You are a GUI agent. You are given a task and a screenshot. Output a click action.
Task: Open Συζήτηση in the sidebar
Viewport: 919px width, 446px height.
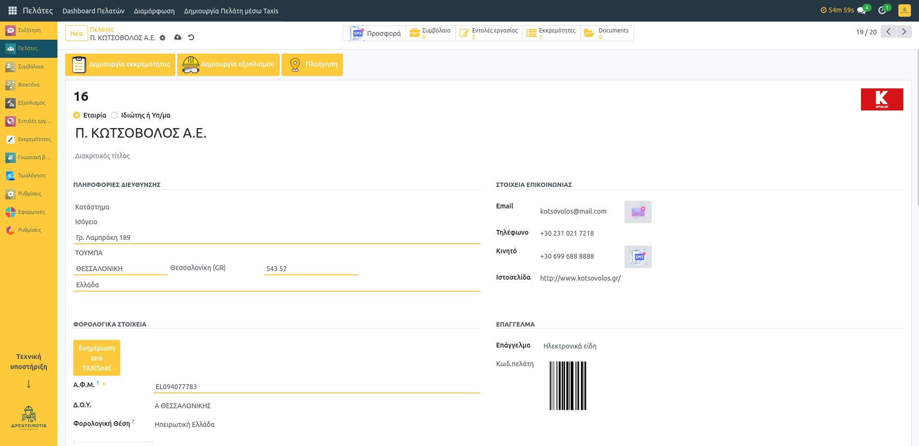click(29, 30)
